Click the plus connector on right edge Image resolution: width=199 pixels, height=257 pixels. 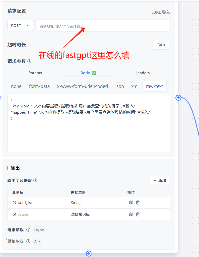click(178, 98)
